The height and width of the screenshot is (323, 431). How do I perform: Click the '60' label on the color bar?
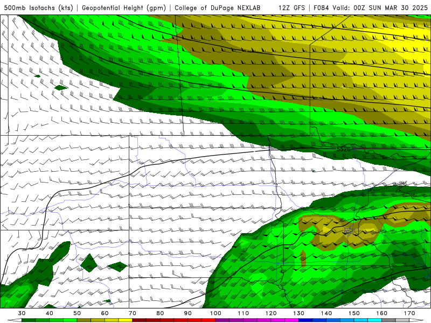105,313
